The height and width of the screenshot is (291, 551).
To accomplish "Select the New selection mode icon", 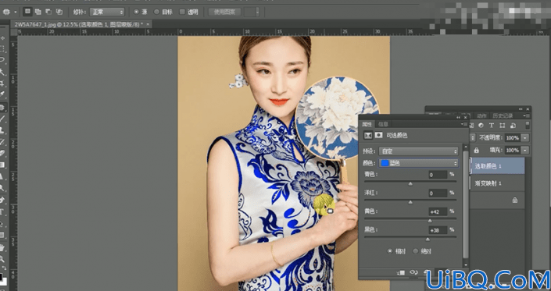I will tap(27, 12).
